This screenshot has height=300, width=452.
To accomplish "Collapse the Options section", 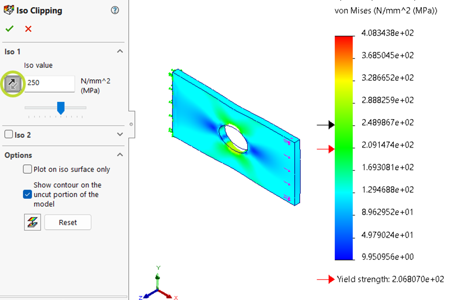I will [x=120, y=155].
